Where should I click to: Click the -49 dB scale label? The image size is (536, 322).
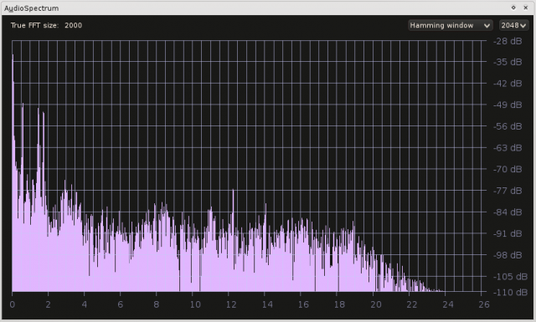(x=508, y=105)
